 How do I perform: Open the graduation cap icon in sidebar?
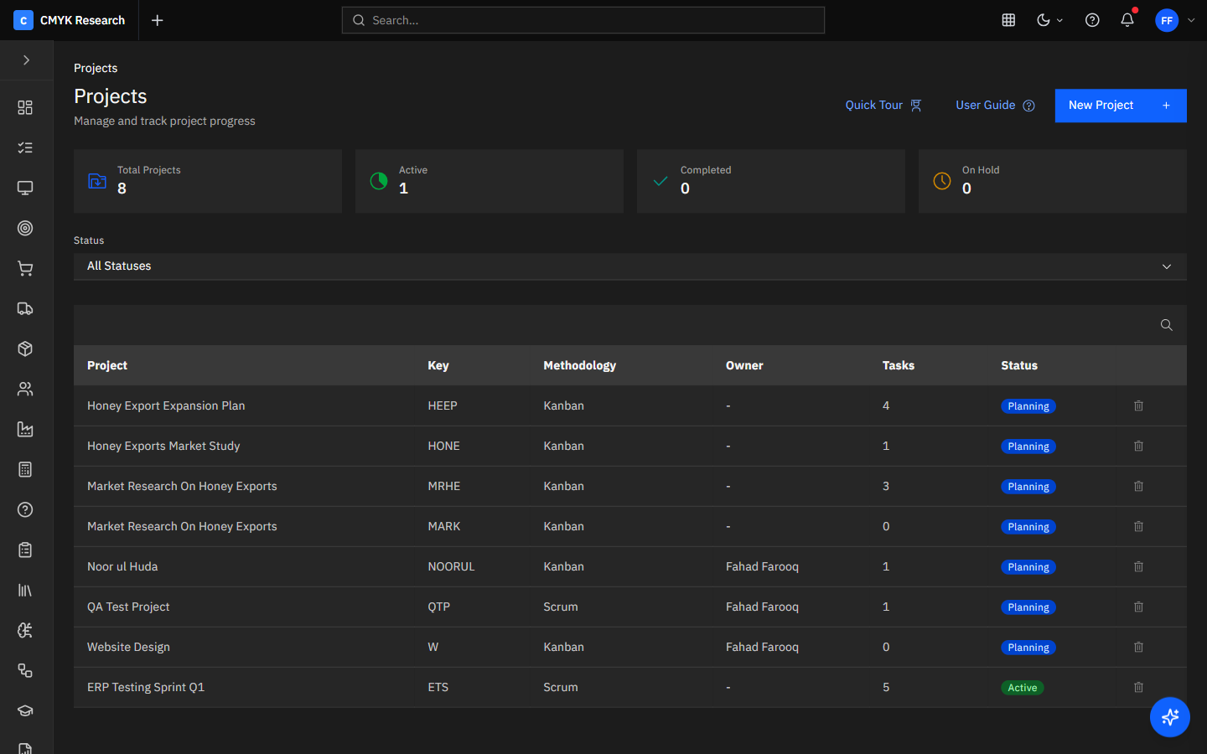pyautogui.click(x=25, y=710)
